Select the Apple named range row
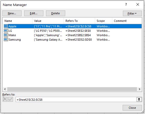145x114 pixels. (73, 26)
